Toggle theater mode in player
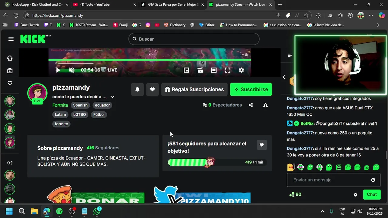Image resolution: width=388 pixels, height=218 pixels. [x=214, y=70]
